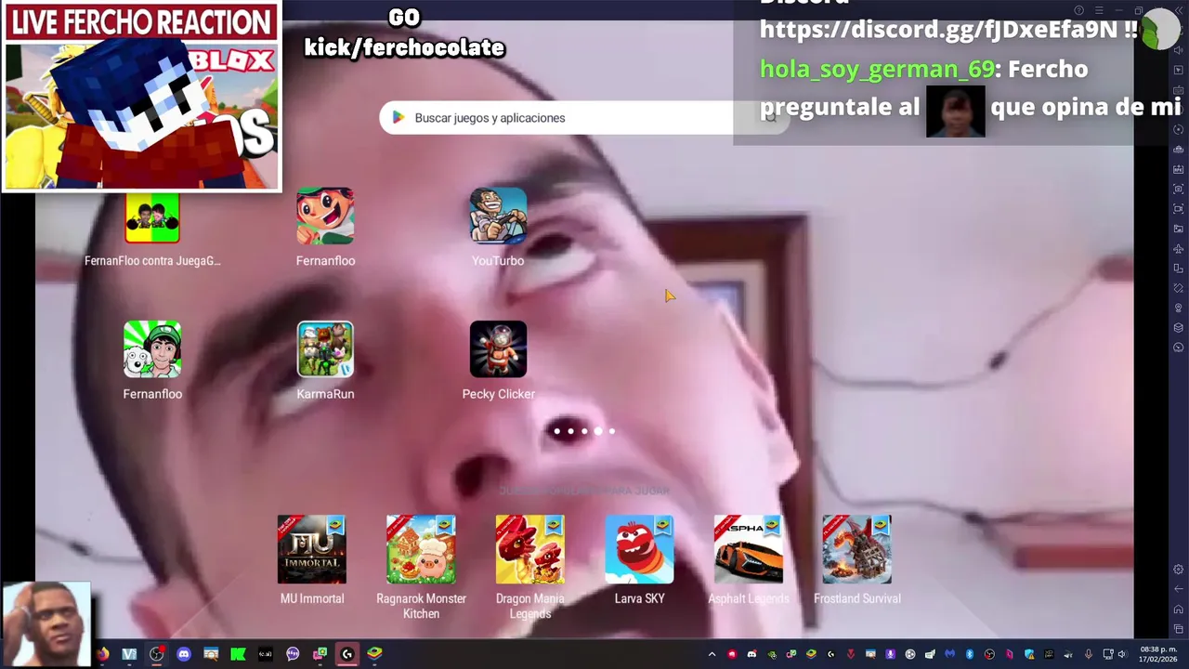
Task: Open emulator settings gear in sidebar
Action: click(1178, 569)
